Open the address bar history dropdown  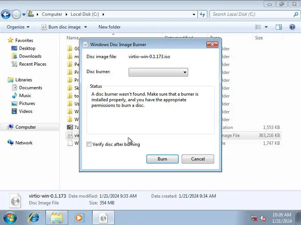click(194, 14)
